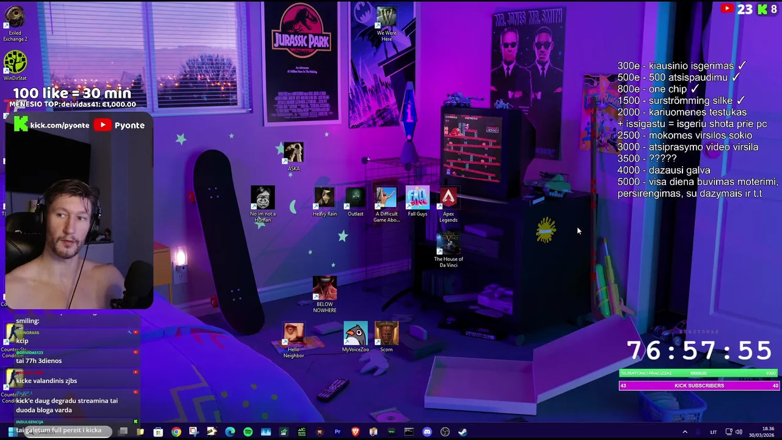Viewport: 782px width, 440px height.
Task: Select the Outlast desktop shortcut
Action: (356, 202)
